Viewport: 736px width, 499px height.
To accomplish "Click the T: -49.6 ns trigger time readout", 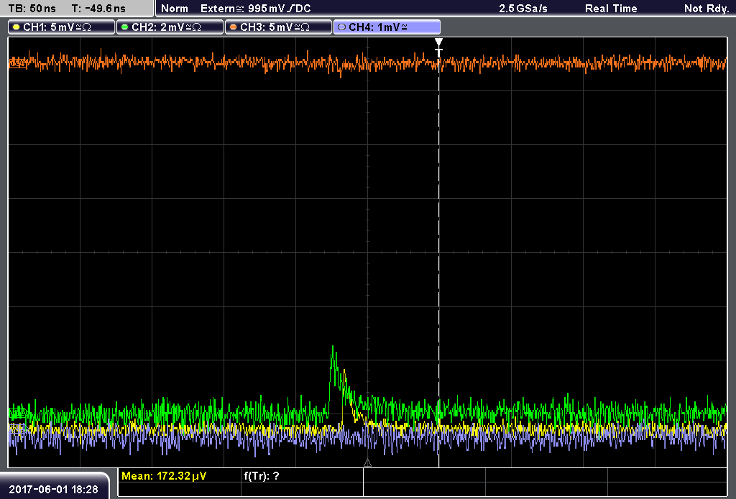I will [98, 9].
